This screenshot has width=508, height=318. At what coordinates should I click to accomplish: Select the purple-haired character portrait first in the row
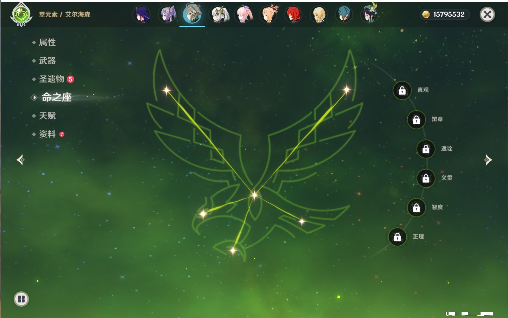[x=142, y=15]
